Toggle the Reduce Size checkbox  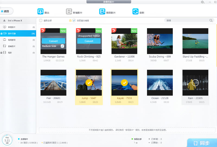pyautogui.click(x=62, y=46)
